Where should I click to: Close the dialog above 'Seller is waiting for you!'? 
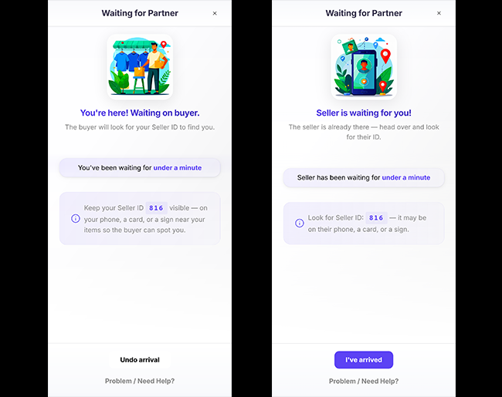coord(439,13)
